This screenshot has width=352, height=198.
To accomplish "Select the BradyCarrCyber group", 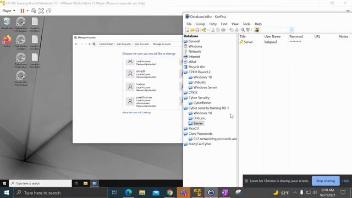I will point(200,144).
